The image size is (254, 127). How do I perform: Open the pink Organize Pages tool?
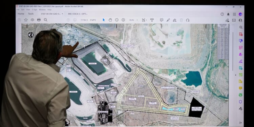point(241,48)
